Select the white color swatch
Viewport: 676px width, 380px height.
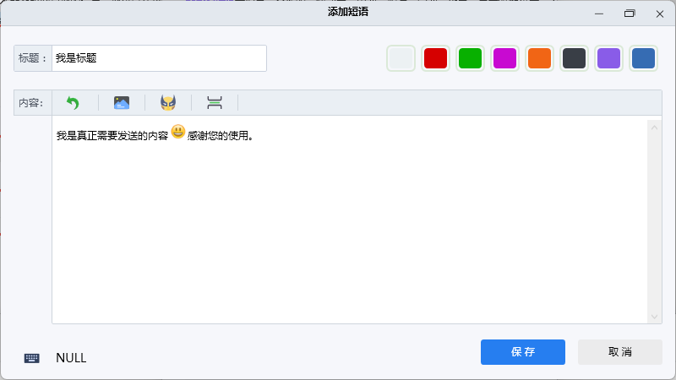point(401,58)
